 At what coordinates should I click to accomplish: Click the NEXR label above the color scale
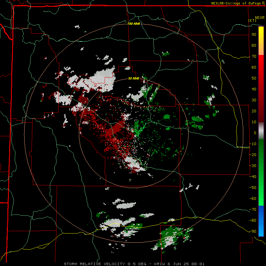click(x=260, y=18)
